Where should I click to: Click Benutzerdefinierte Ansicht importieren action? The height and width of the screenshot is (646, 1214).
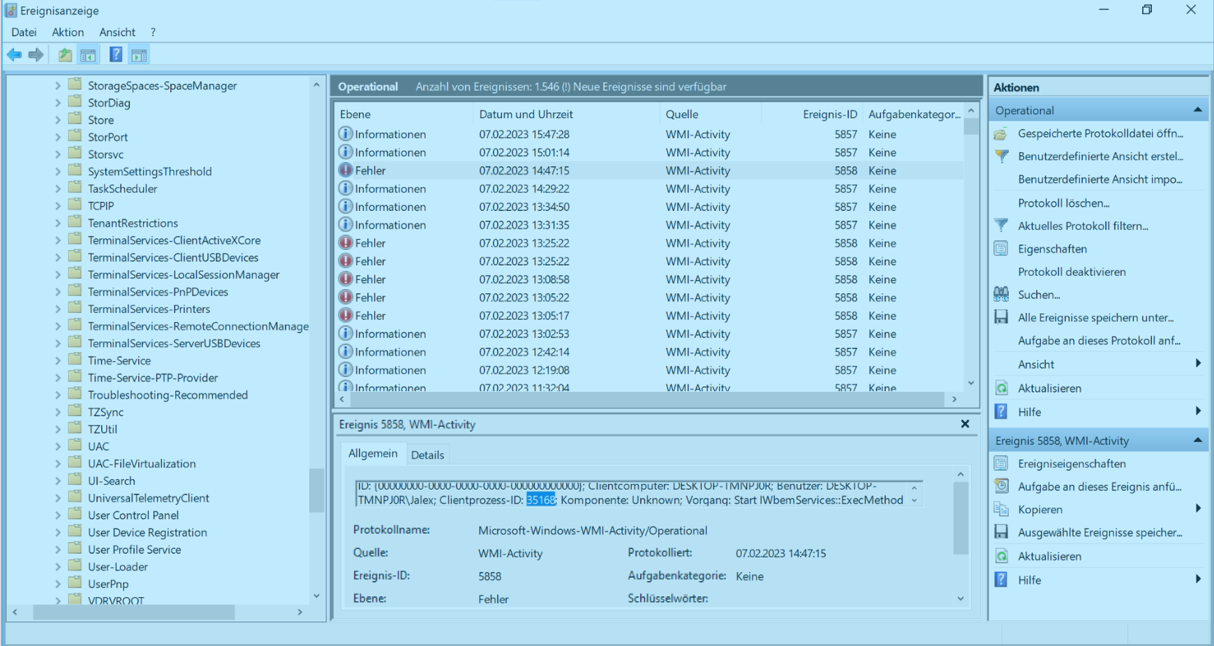click(1100, 179)
